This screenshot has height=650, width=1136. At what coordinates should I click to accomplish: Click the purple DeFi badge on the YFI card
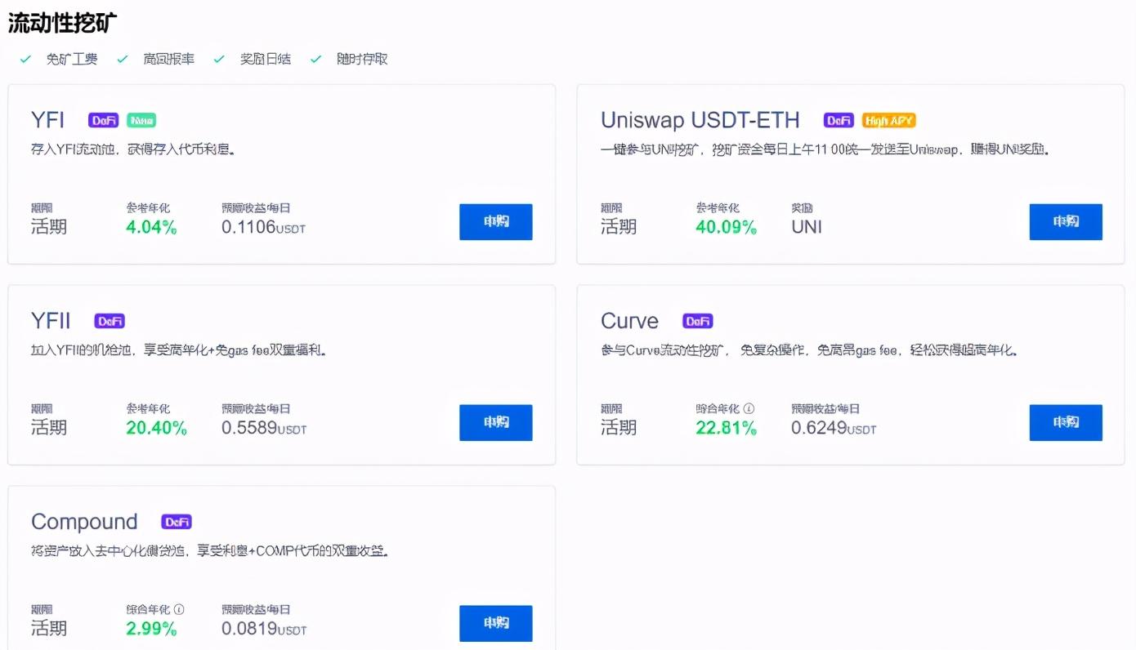coord(104,120)
